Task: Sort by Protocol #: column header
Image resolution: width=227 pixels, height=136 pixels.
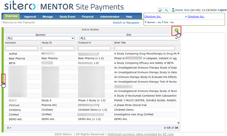Action: (85, 43)
